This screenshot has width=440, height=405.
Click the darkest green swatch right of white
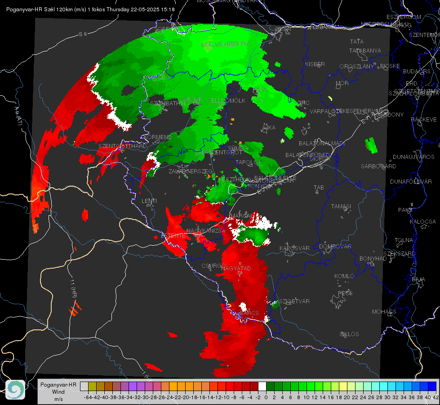(x=270, y=386)
